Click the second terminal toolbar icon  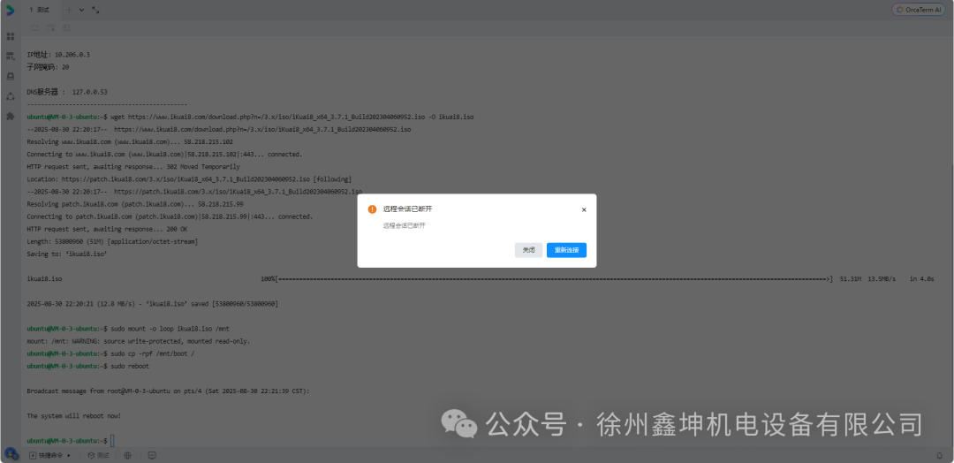point(50,27)
